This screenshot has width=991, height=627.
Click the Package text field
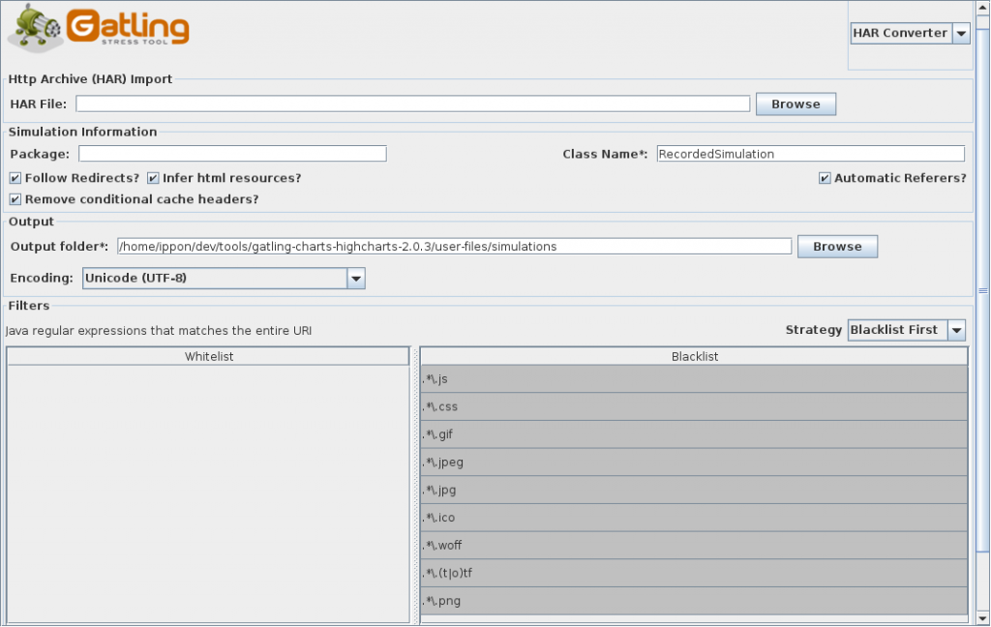(x=232, y=154)
